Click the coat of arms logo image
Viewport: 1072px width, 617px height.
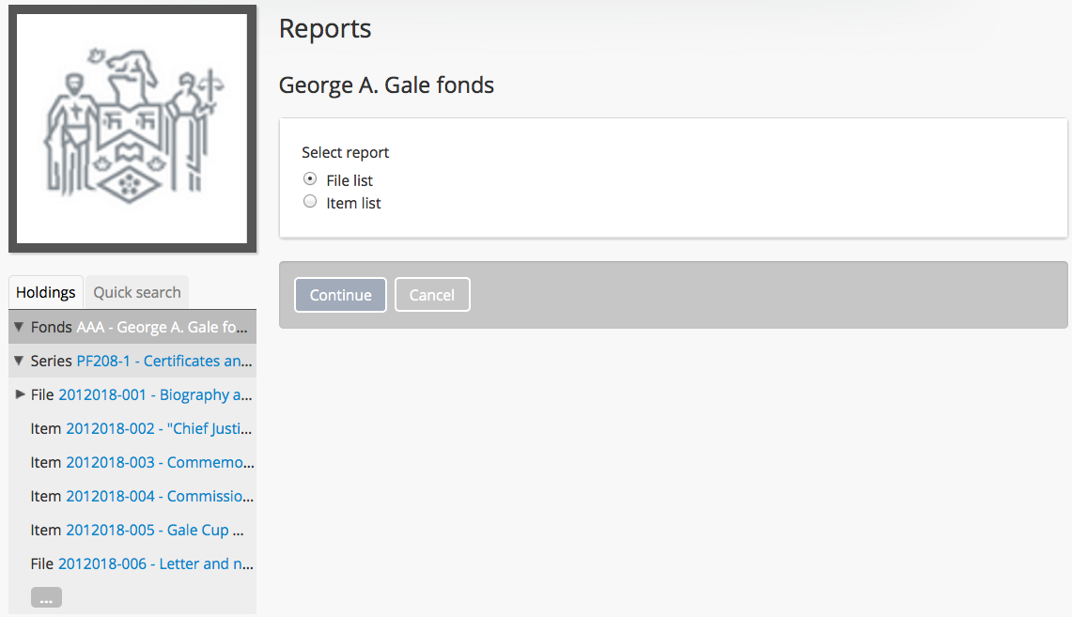click(x=132, y=129)
